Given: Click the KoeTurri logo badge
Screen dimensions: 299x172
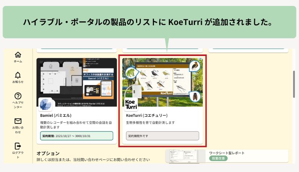Looking at the screenshot, I should click(x=131, y=104).
